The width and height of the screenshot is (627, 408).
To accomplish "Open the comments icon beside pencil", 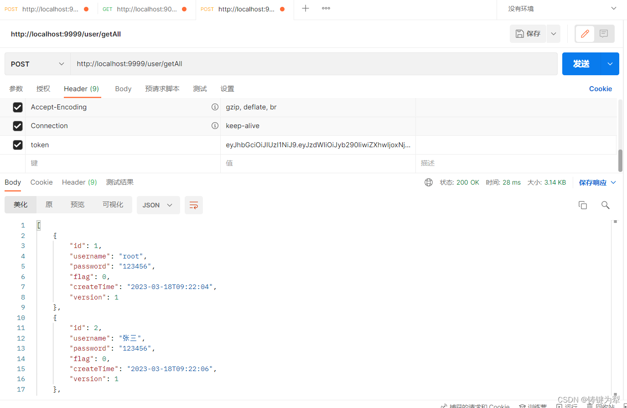I will [604, 34].
